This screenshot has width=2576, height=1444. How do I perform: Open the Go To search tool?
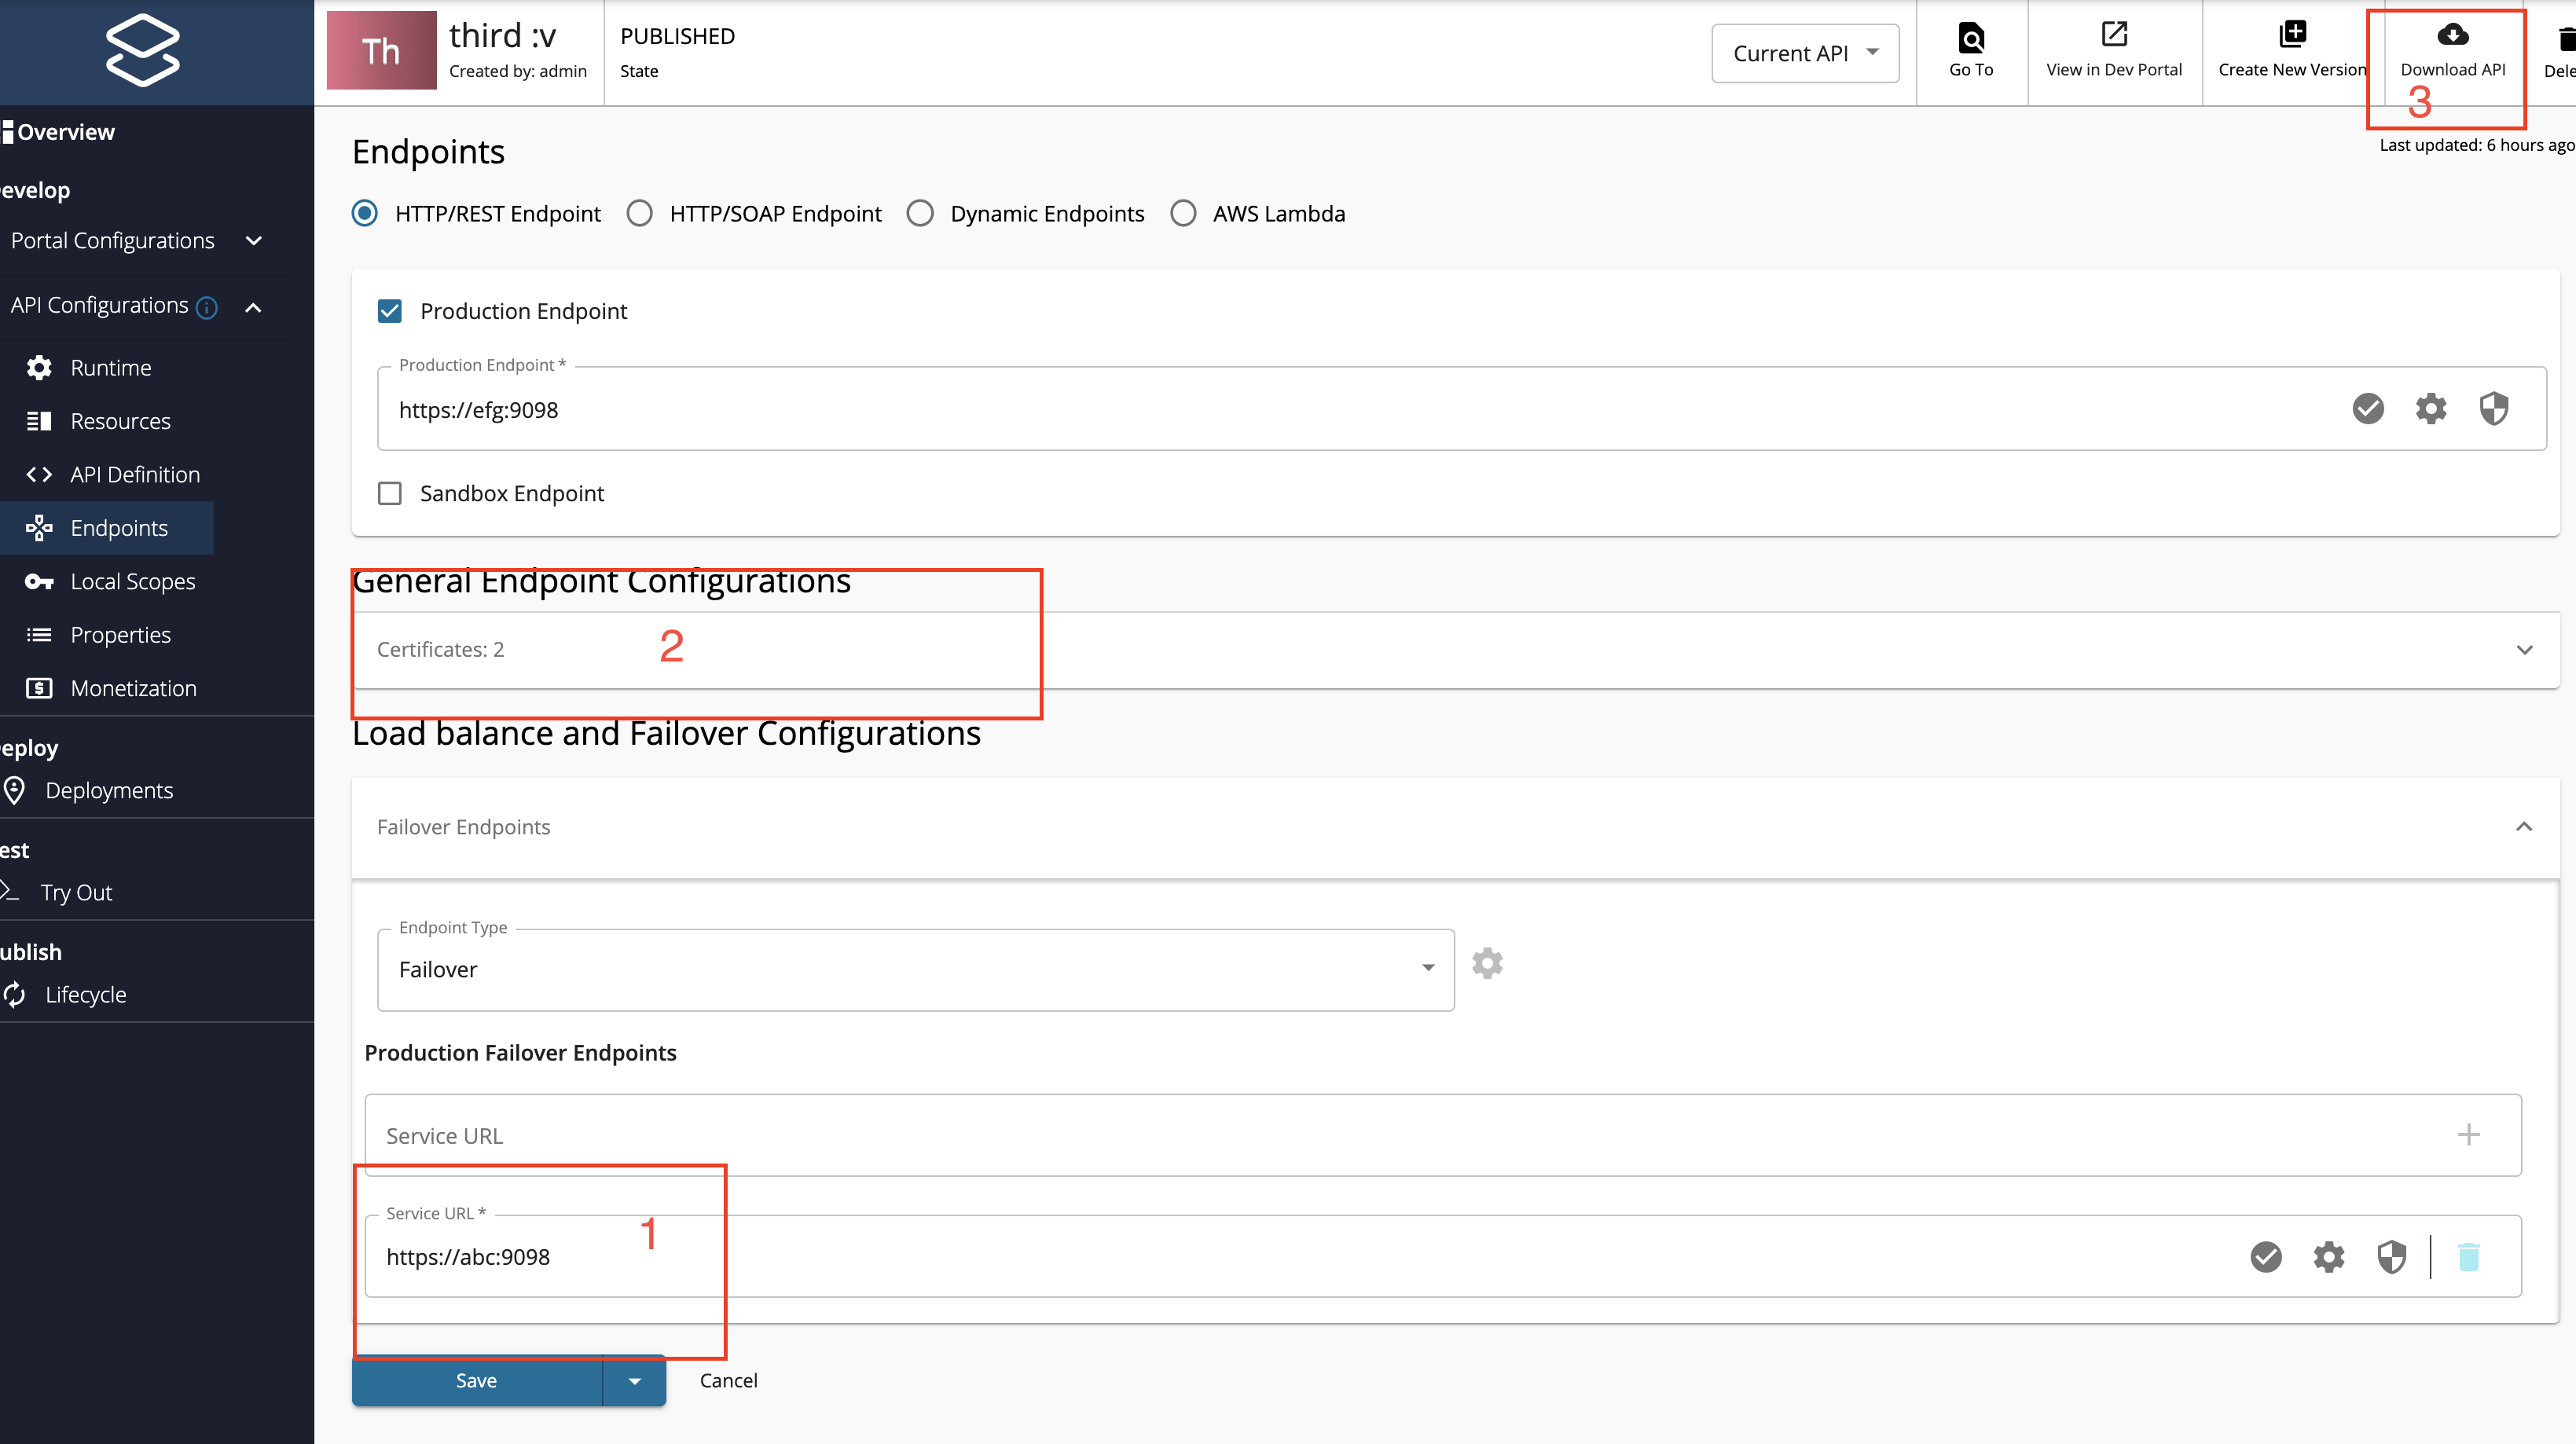[x=1970, y=50]
